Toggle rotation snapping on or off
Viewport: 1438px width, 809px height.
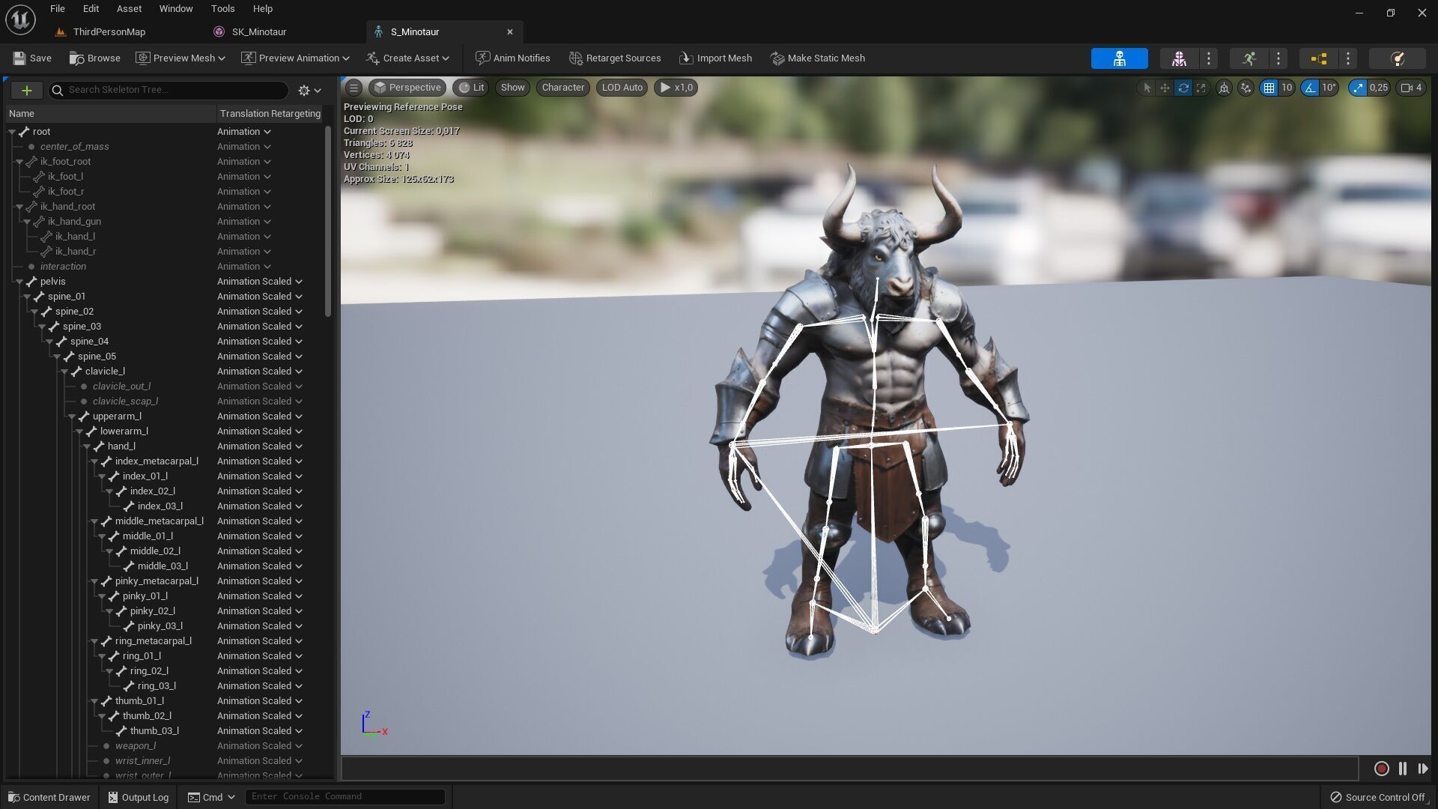click(x=1310, y=88)
